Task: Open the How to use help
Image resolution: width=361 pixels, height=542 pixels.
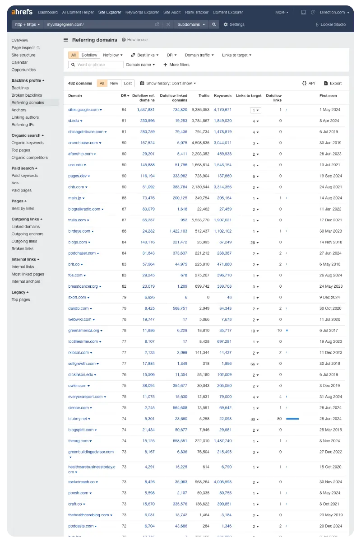Action: pos(134,40)
